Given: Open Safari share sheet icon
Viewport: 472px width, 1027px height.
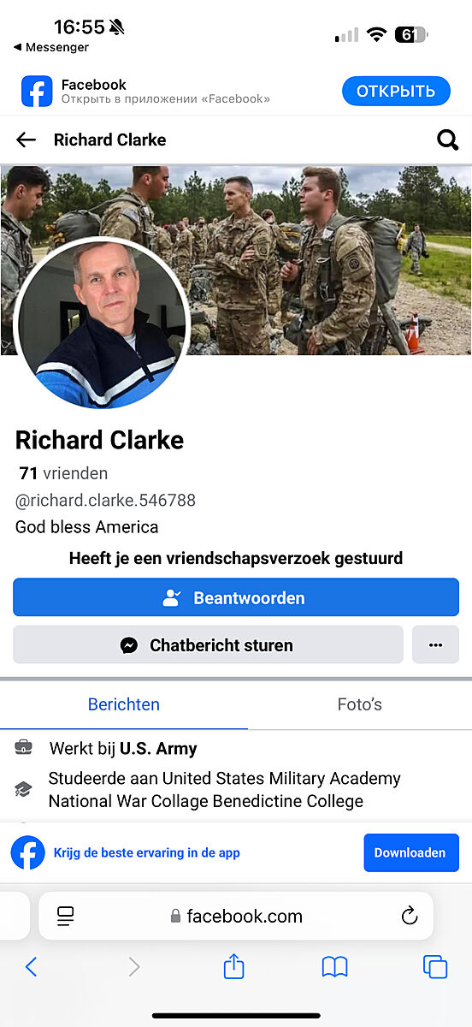Looking at the screenshot, I should click(233, 966).
